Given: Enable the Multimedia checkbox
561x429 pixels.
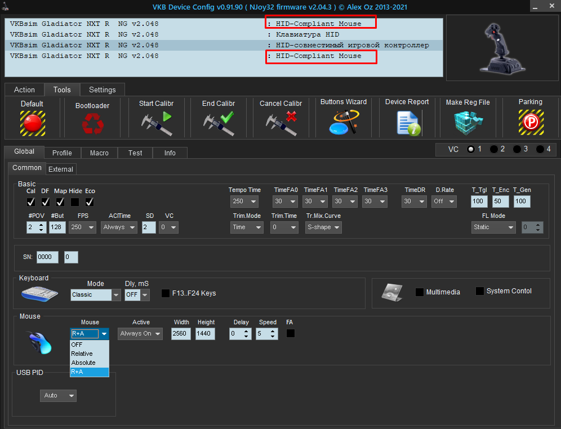Looking at the screenshot, I should [420, 292].
